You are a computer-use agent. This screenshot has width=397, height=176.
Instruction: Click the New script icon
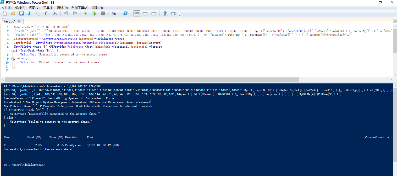4,13
